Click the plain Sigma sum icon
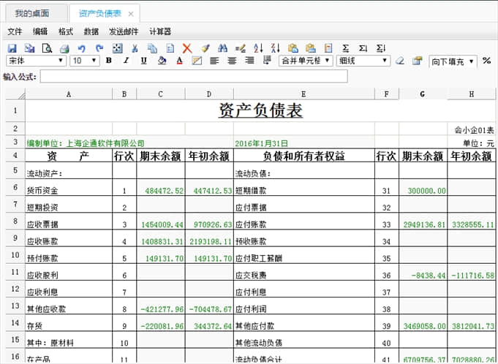The image size is (498, 364). point(346,48)
